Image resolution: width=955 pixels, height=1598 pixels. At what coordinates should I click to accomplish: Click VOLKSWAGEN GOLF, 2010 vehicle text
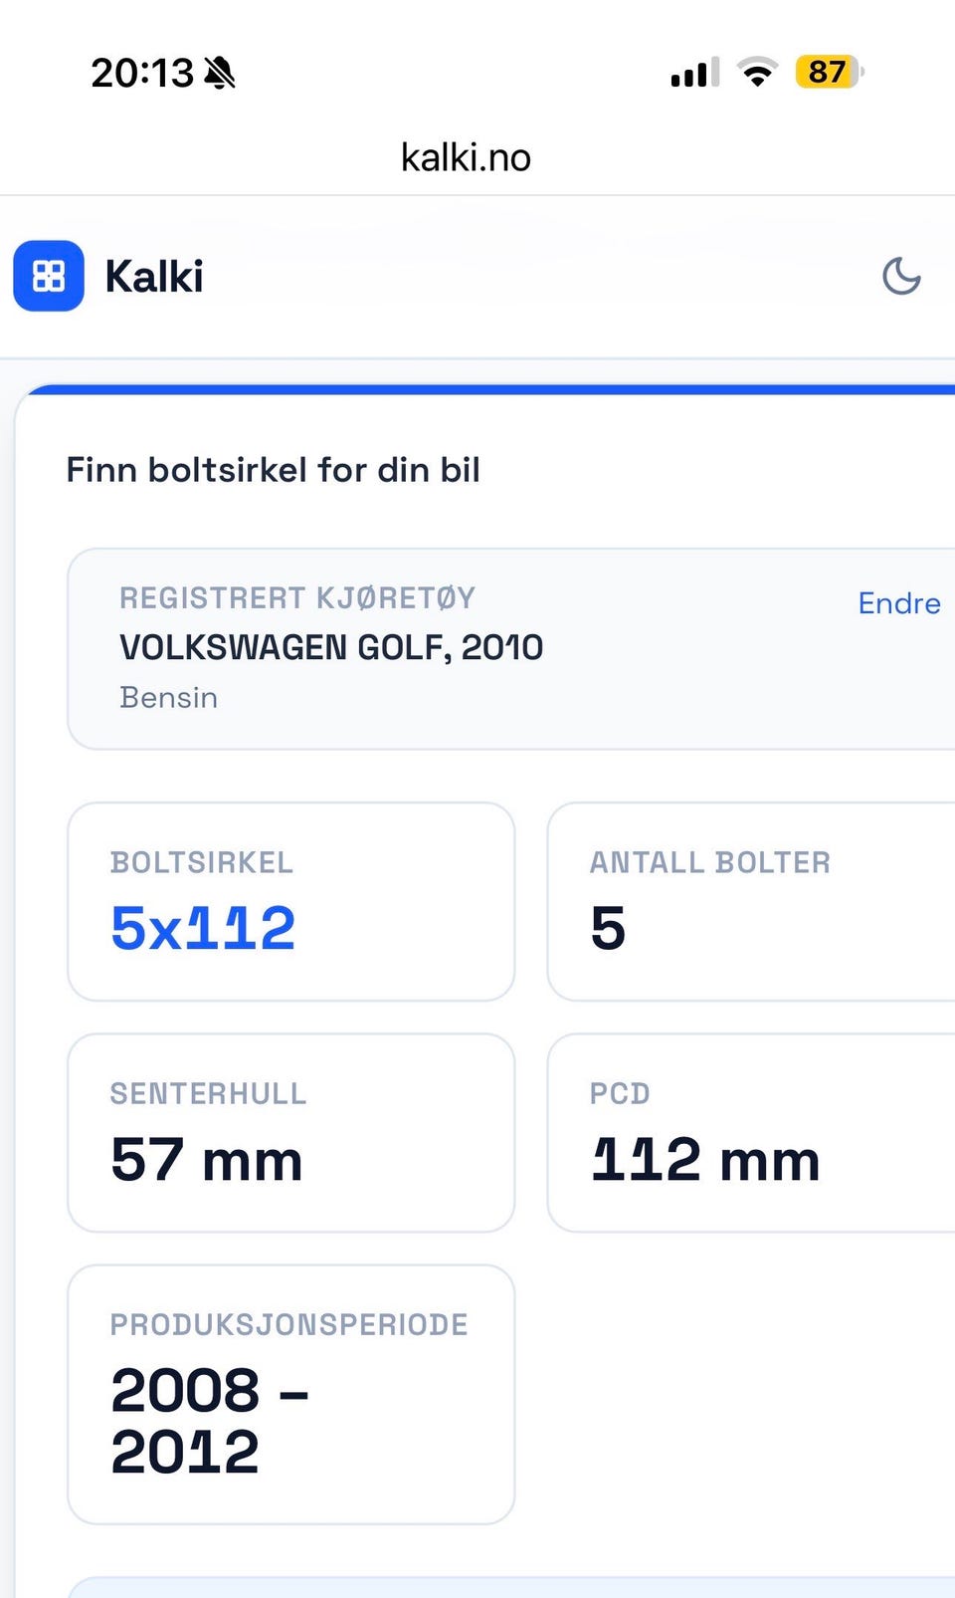tap(331, 648)
